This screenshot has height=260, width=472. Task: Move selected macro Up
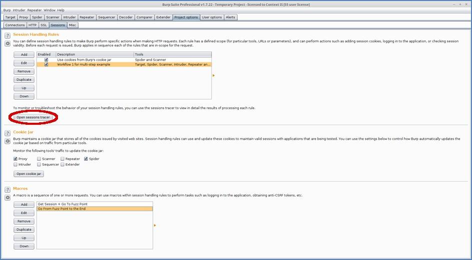24,238
